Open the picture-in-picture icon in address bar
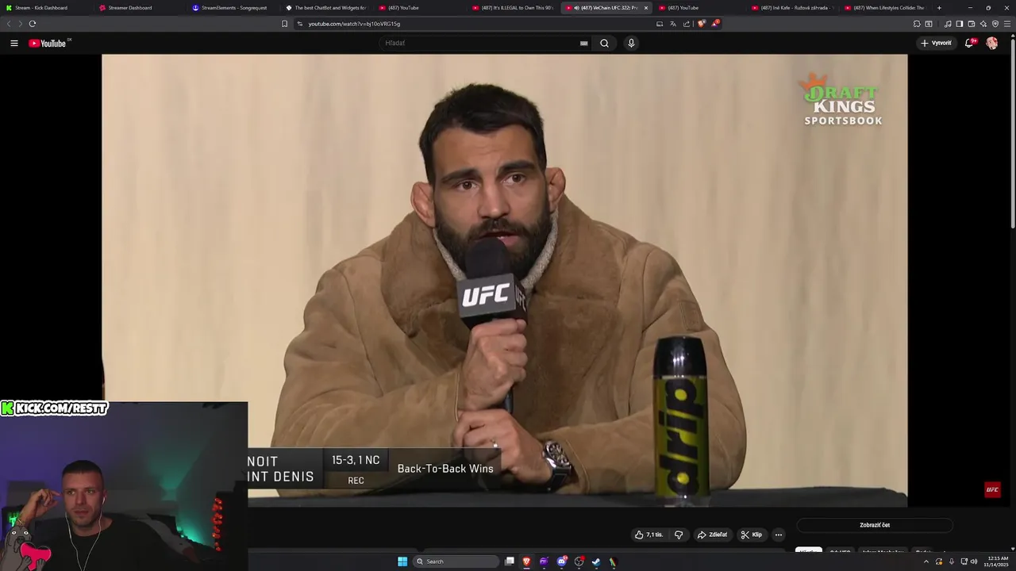1016x571 pixels. click(660, 24)
